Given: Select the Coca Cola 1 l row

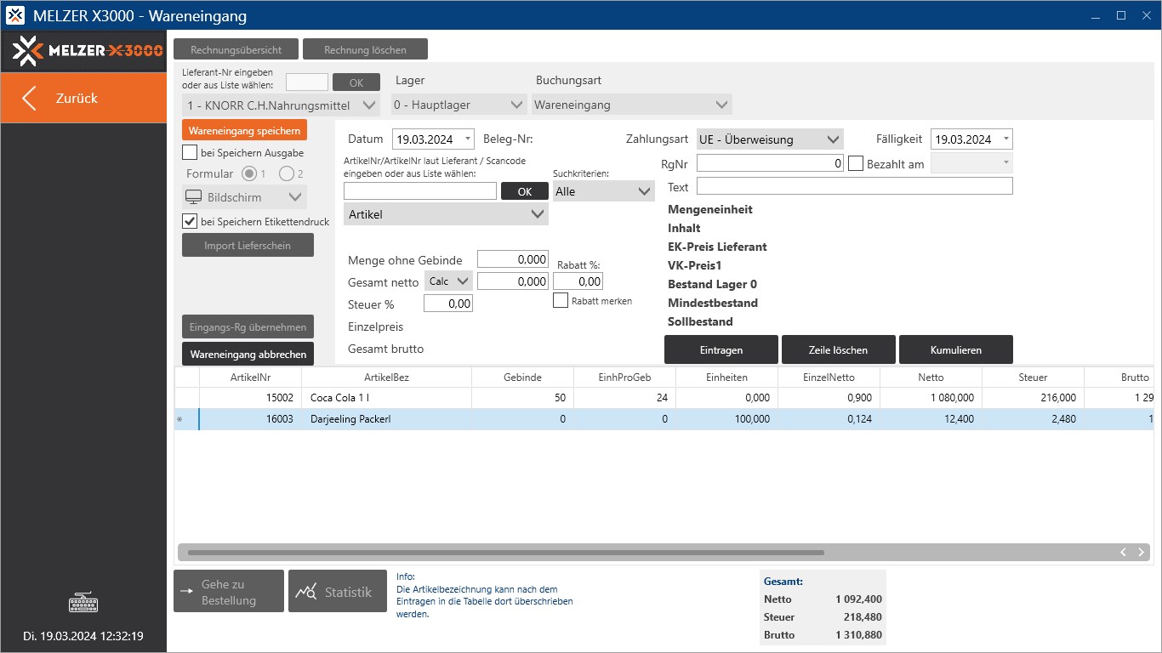Looking at the screenshot, I should (386, 398).
